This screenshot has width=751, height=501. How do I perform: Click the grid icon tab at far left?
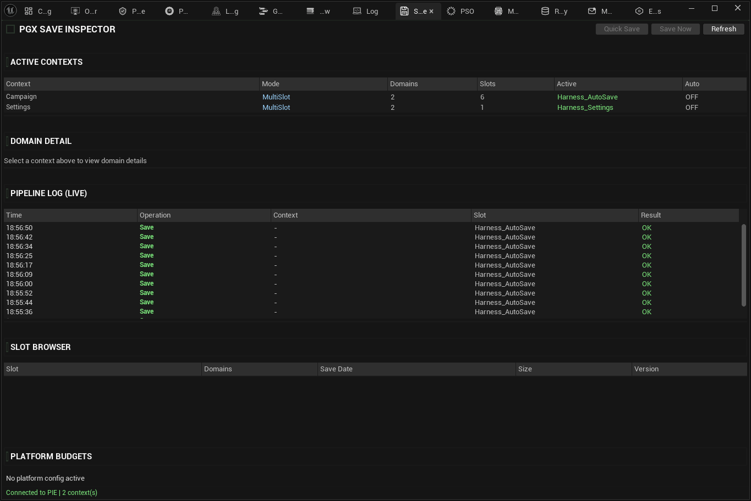coord(28,10)
